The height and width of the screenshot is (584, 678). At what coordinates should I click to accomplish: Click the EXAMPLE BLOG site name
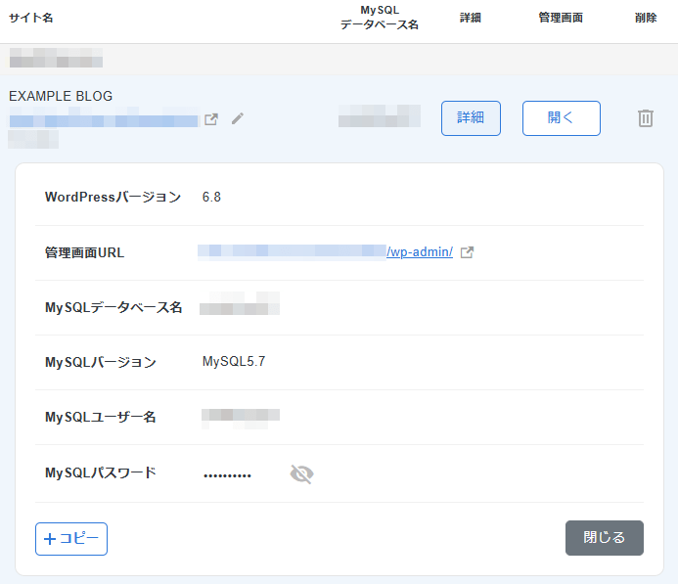click(61, 96)
